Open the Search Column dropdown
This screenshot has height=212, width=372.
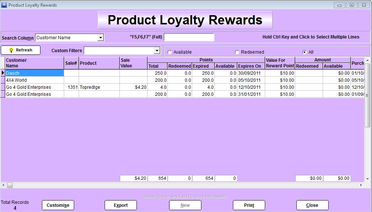pyautogui.click(x=101, y=38)
